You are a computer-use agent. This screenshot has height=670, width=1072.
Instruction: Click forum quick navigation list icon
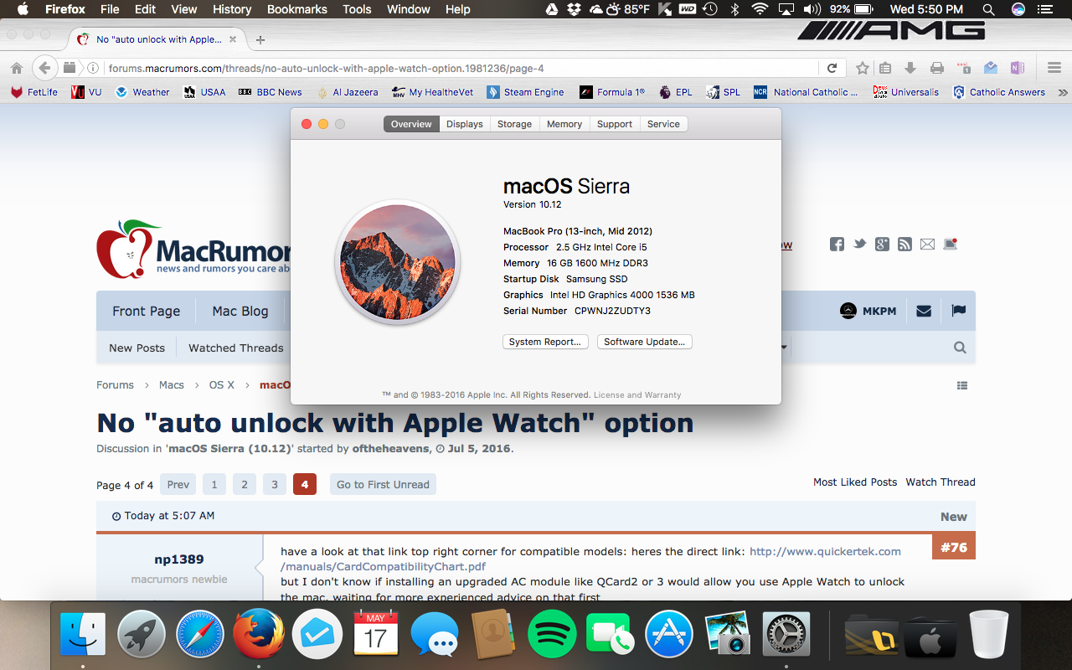[x=962, y=385]
